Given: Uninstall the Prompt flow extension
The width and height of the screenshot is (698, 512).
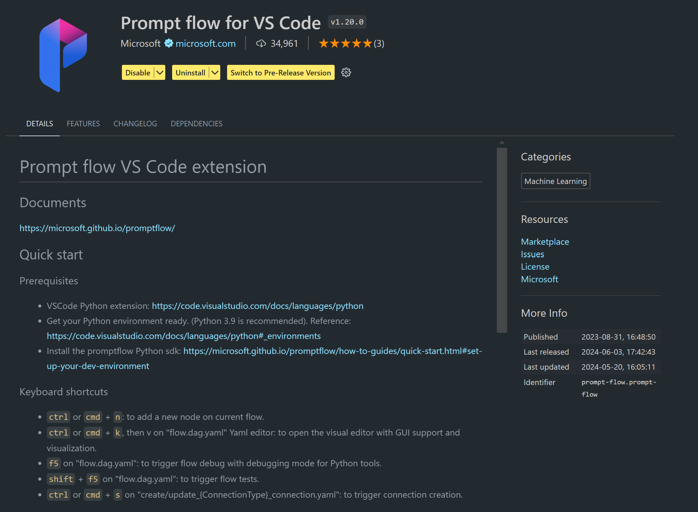Looking at the screenshot, I should tap(191, 72).
